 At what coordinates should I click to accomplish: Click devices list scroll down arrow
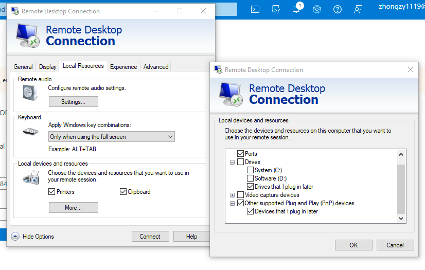401,218
